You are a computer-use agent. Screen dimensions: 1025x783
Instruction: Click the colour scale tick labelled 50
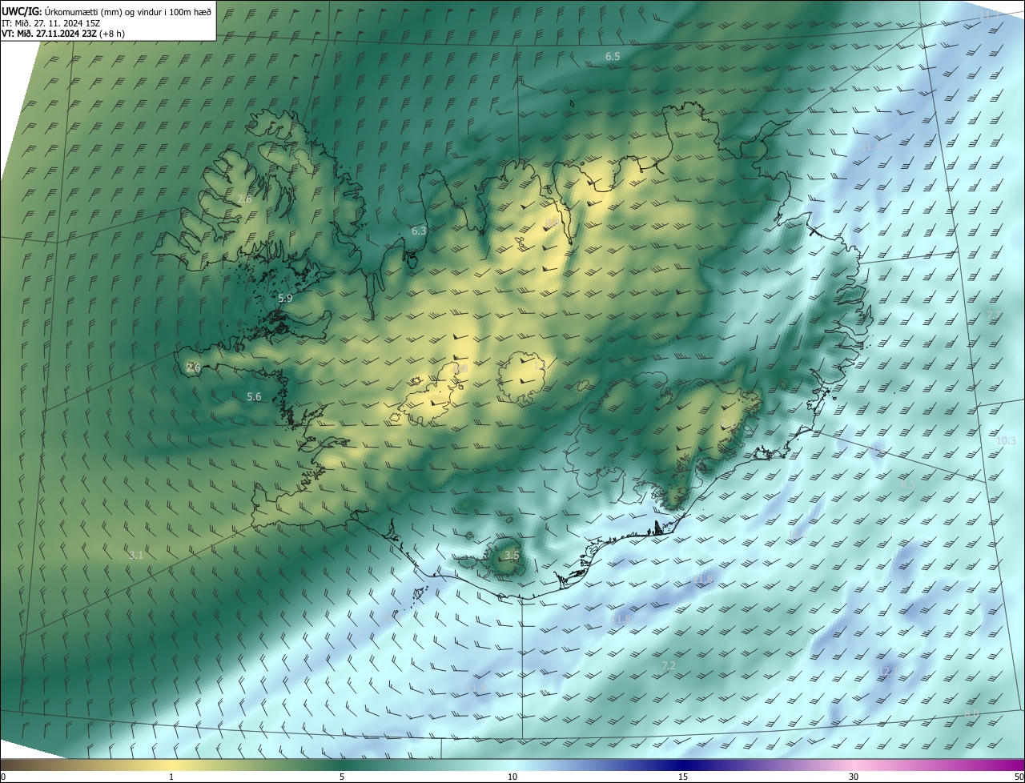[x=1019, y=777]
